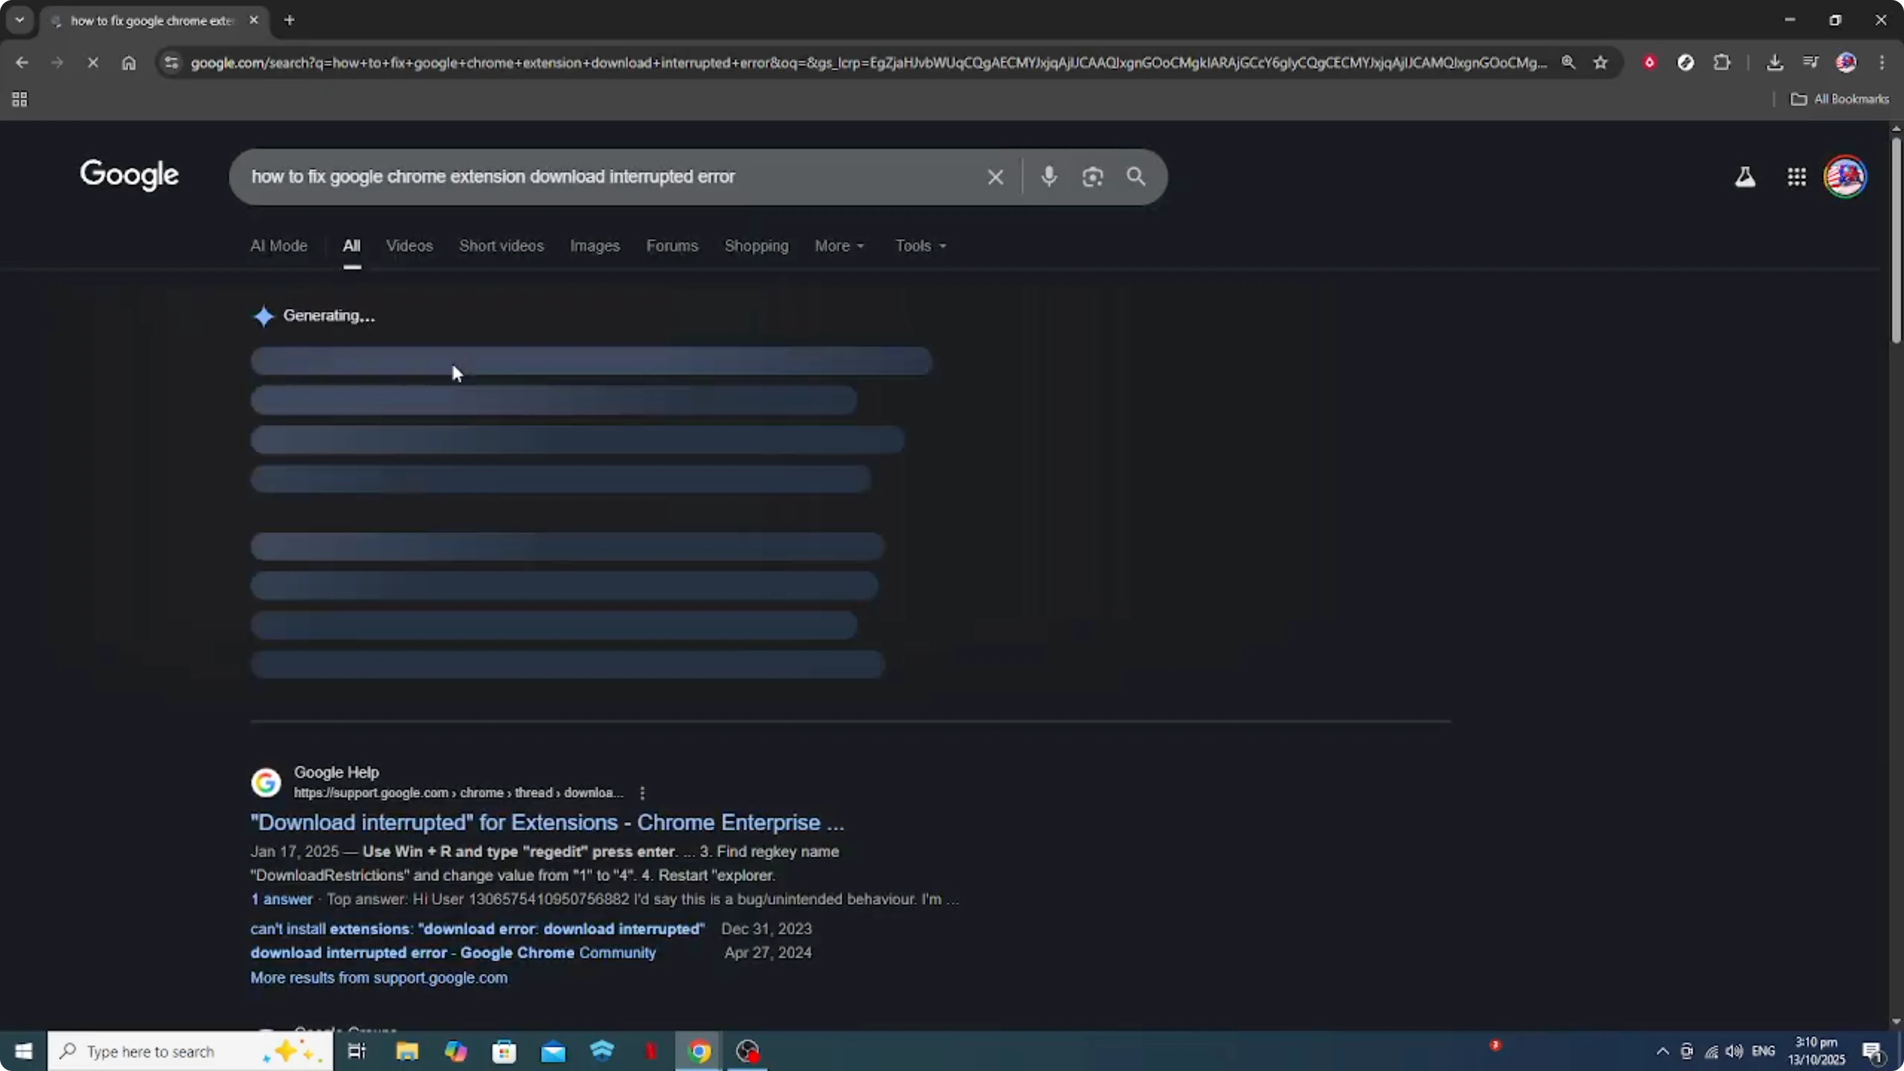Screen dimensions: 1904x1071
Task: Open More results from support.google.com
Action: pyautogui.click(x=378, y=977)
